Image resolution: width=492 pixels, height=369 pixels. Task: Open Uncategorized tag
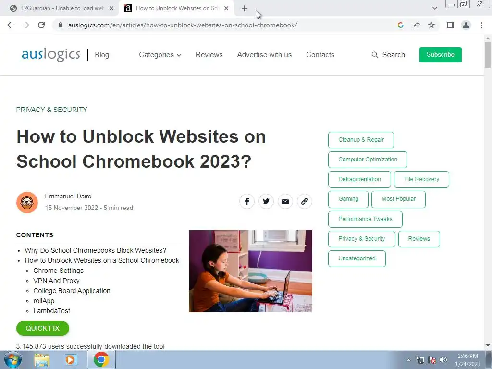coord(357,258)
